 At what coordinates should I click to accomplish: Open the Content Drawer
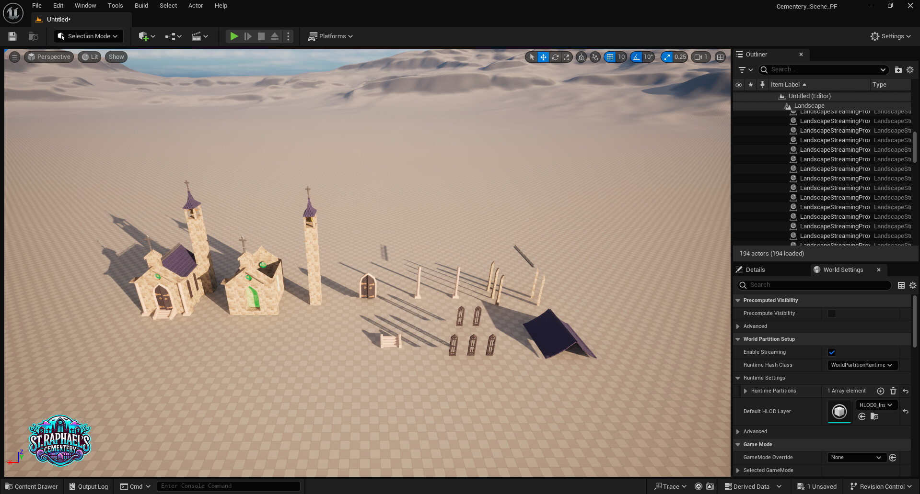31,486
